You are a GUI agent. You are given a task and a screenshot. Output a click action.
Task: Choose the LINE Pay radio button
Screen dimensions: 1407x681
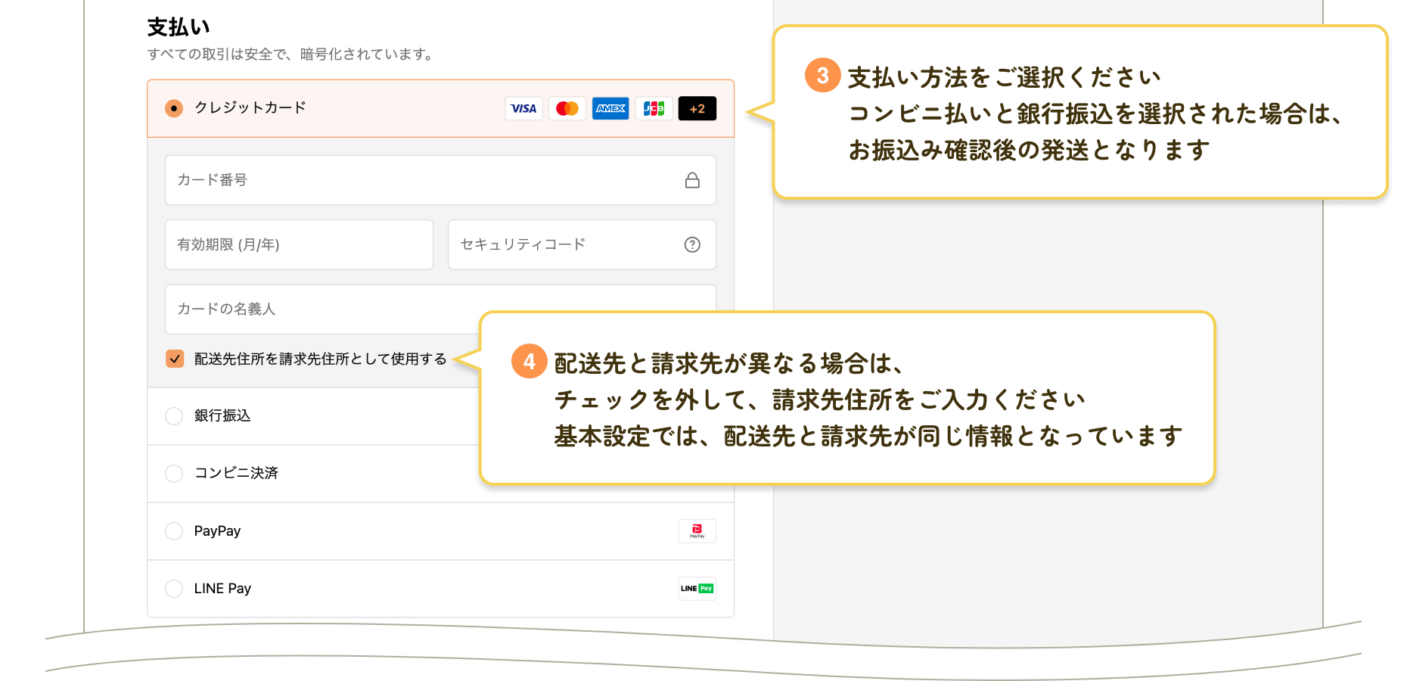(174, 589)
